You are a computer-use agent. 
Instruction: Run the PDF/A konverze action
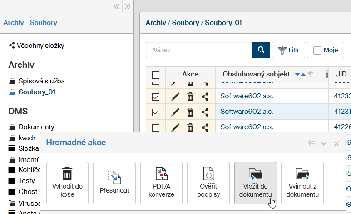click(x=161, y=183)
